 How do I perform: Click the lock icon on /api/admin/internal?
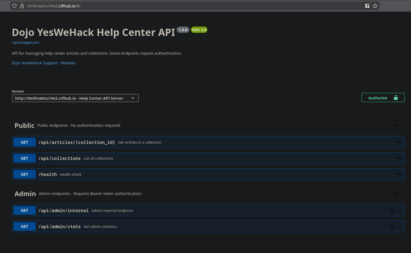coord(392,210)
